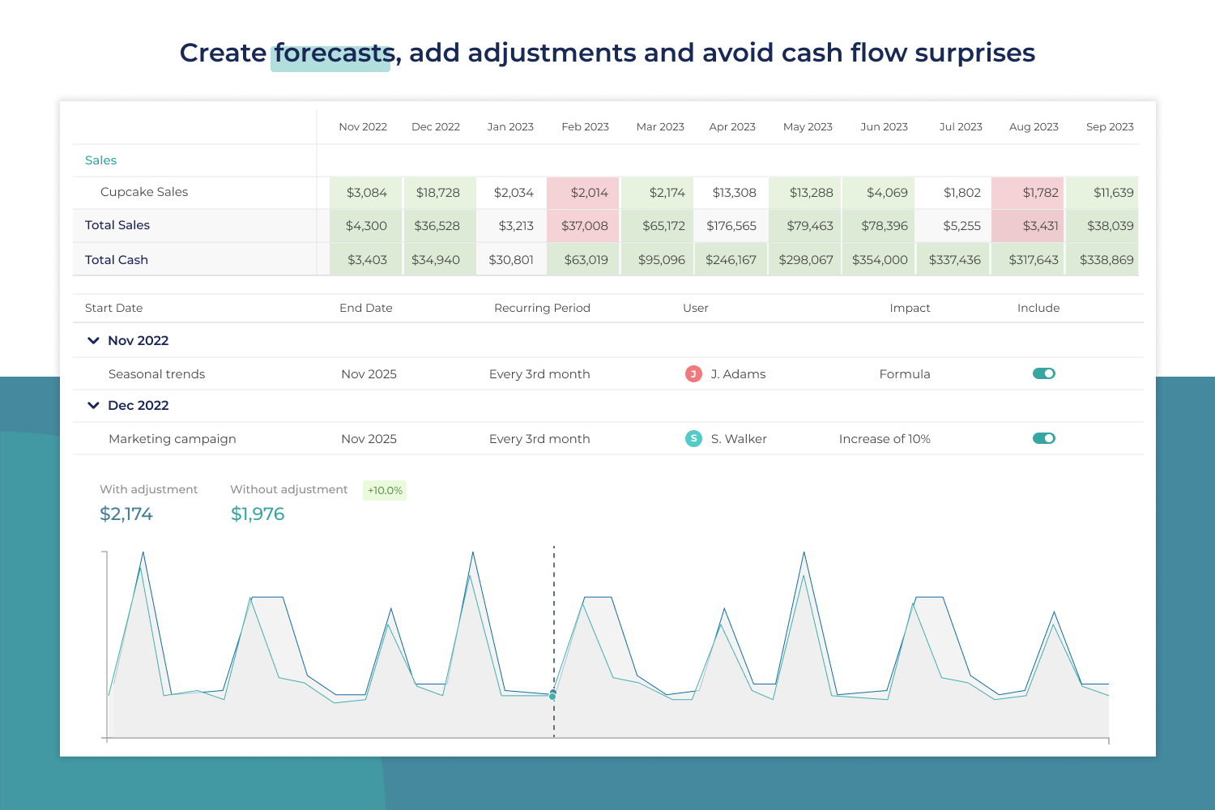Select Total Cash cell $3,403
Screen dimensions: 1215x810
[x=365, y=260]
